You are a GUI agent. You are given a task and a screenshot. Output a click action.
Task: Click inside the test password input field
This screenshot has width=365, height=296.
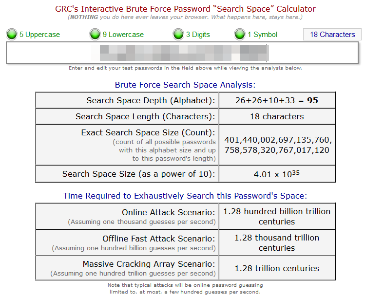pos(182,53)
